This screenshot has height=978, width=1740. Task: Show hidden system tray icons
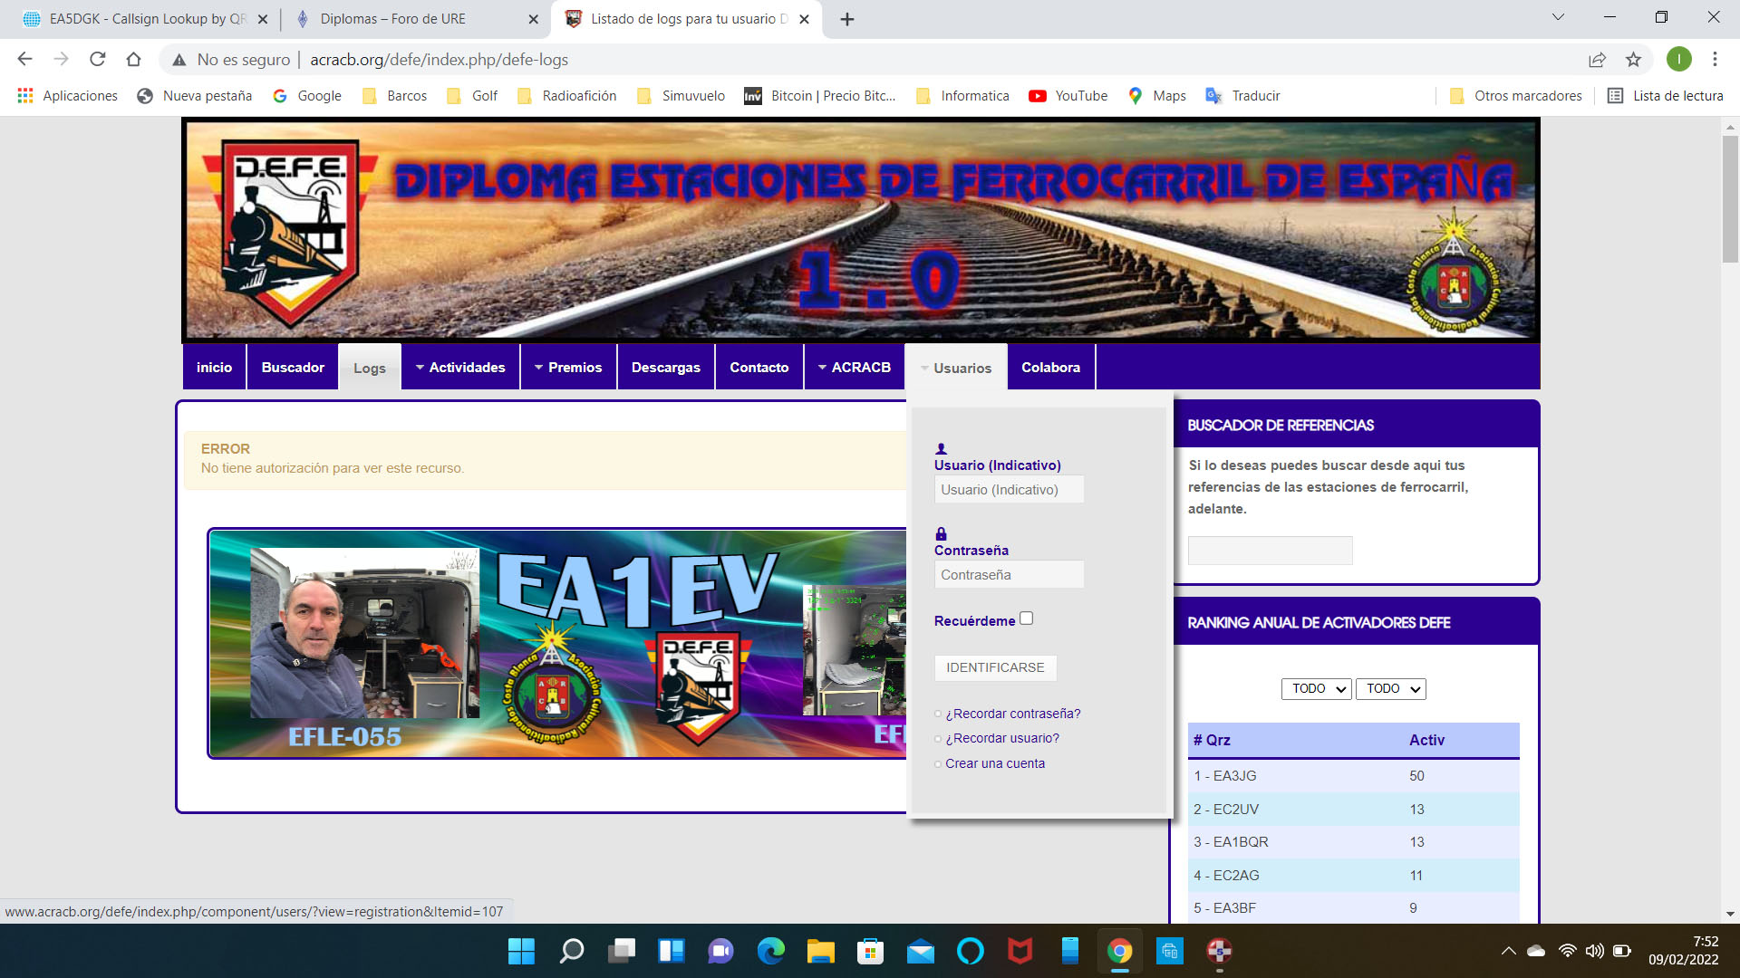(1508, 951)
